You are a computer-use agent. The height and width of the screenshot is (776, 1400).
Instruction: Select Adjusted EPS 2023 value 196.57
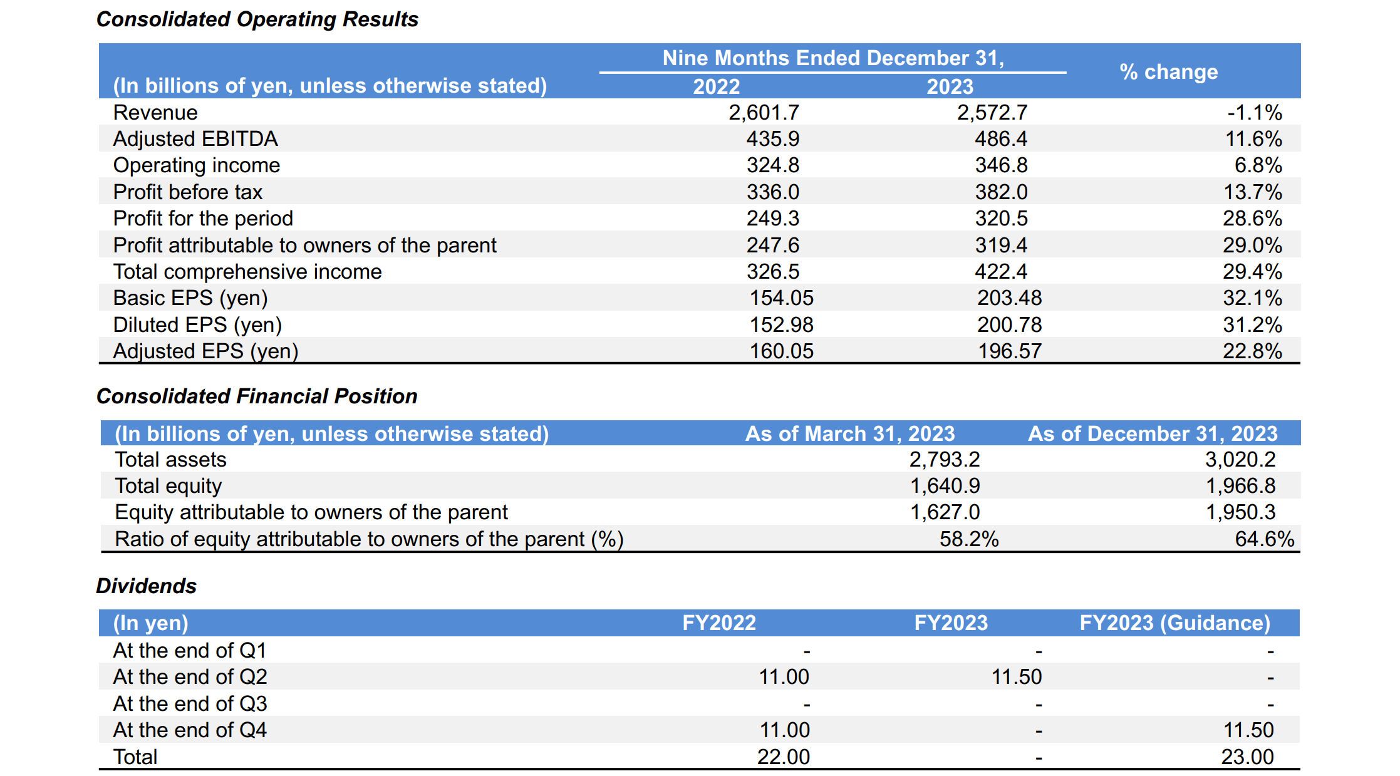(1009, 351)
